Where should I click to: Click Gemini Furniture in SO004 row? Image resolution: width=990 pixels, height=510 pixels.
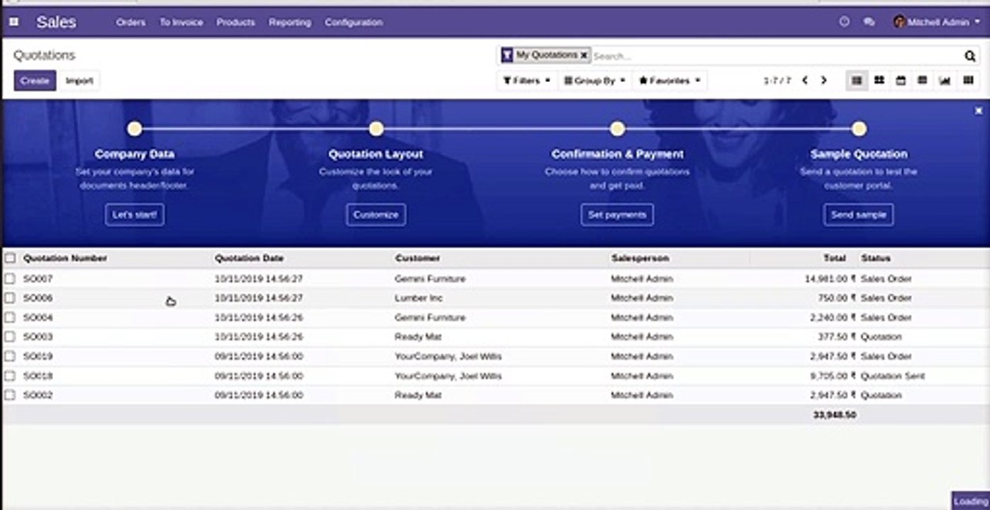(430, 318)
